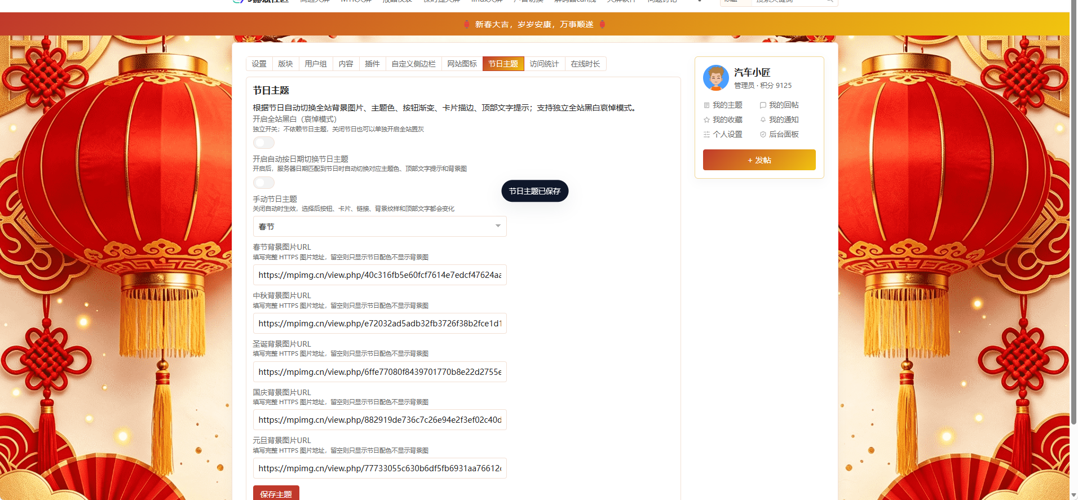1078x500 pixels.
Task: Select the active 节日主题 tab
Action: coord(503,64)
